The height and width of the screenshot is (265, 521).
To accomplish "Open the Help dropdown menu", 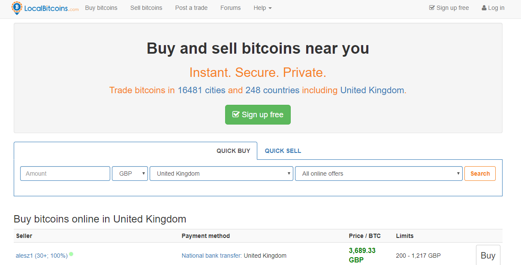I will coord(262,8).
